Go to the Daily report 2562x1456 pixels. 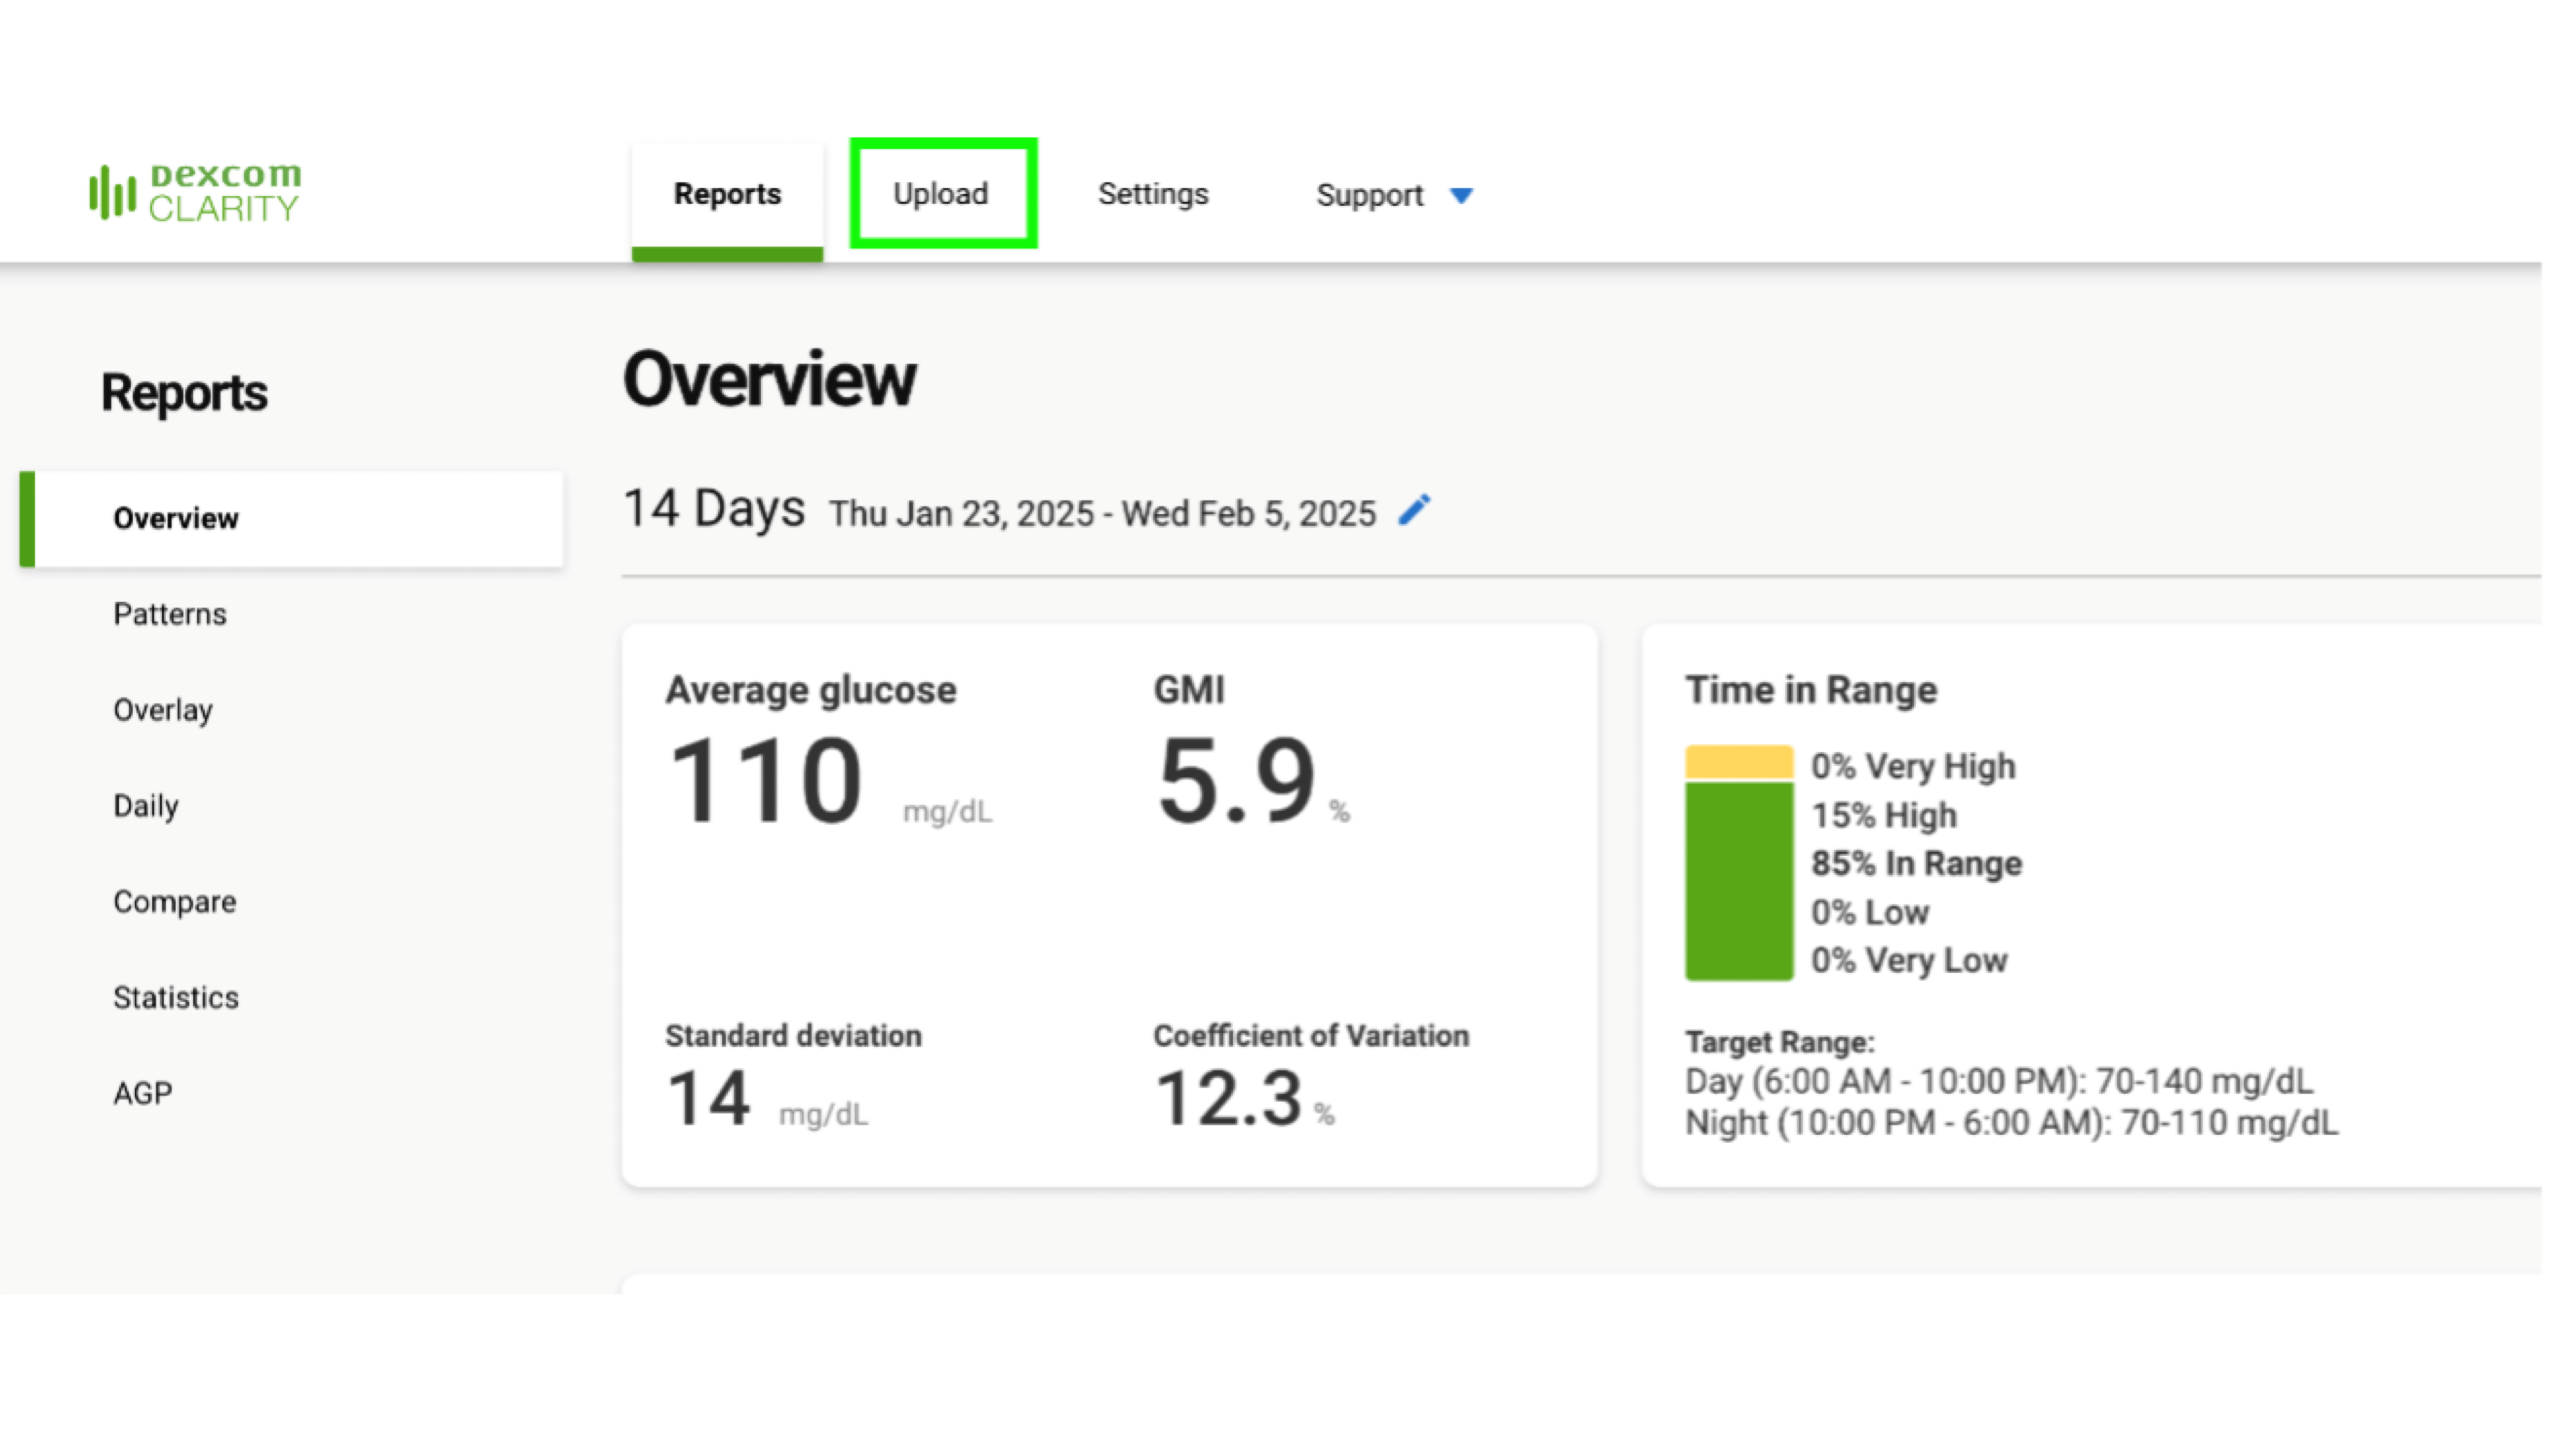pos(146,806)
